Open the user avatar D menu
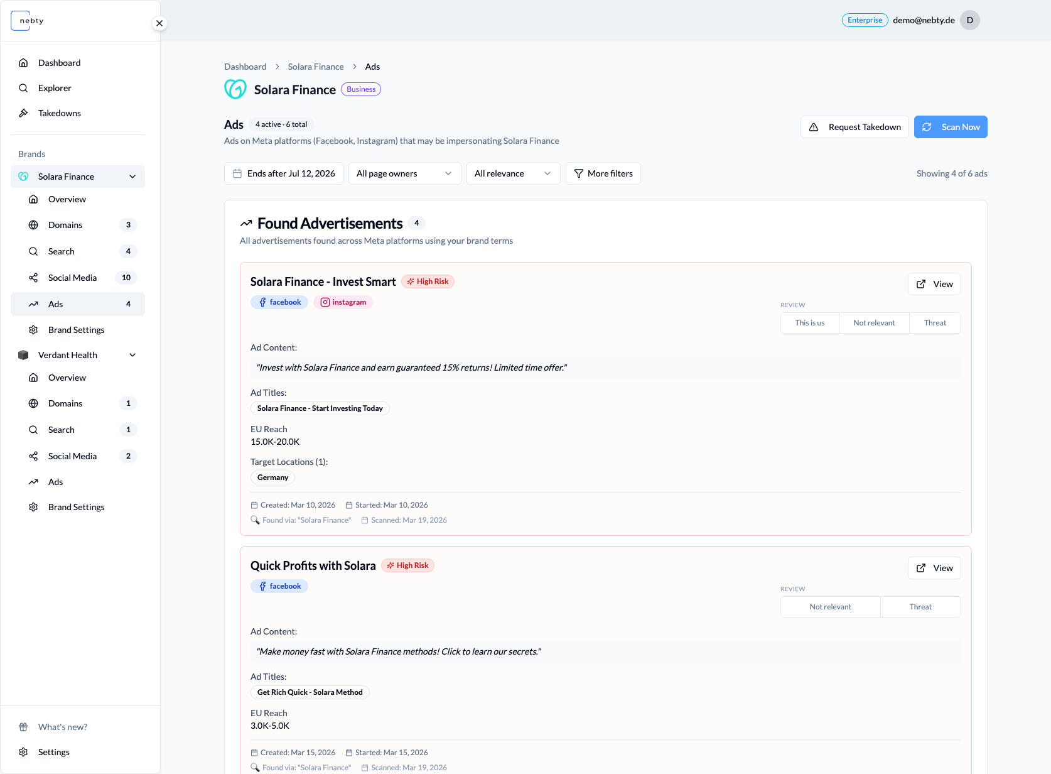The image size is (1051, 774). click(x=970, y=20)
